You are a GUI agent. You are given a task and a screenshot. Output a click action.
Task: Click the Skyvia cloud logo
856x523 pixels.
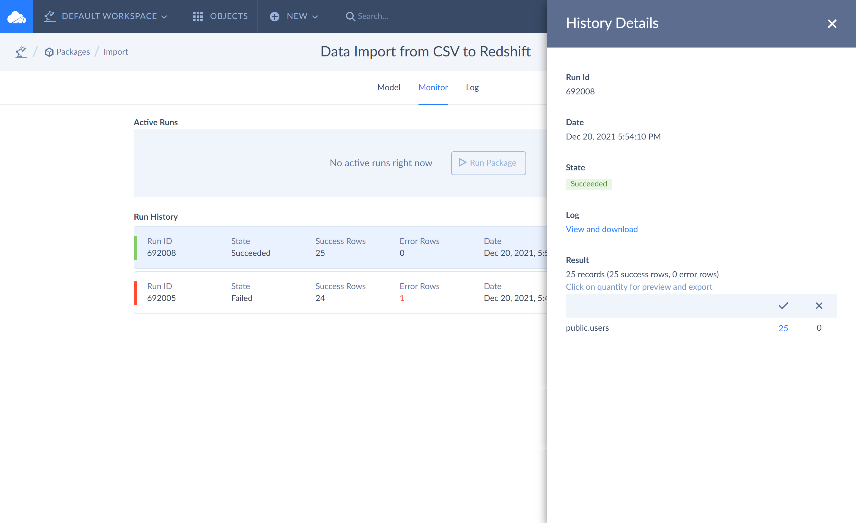point(16,16)
